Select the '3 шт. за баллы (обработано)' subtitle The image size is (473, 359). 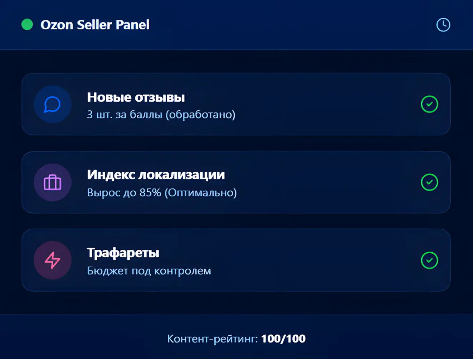click(x=161, y=115)
